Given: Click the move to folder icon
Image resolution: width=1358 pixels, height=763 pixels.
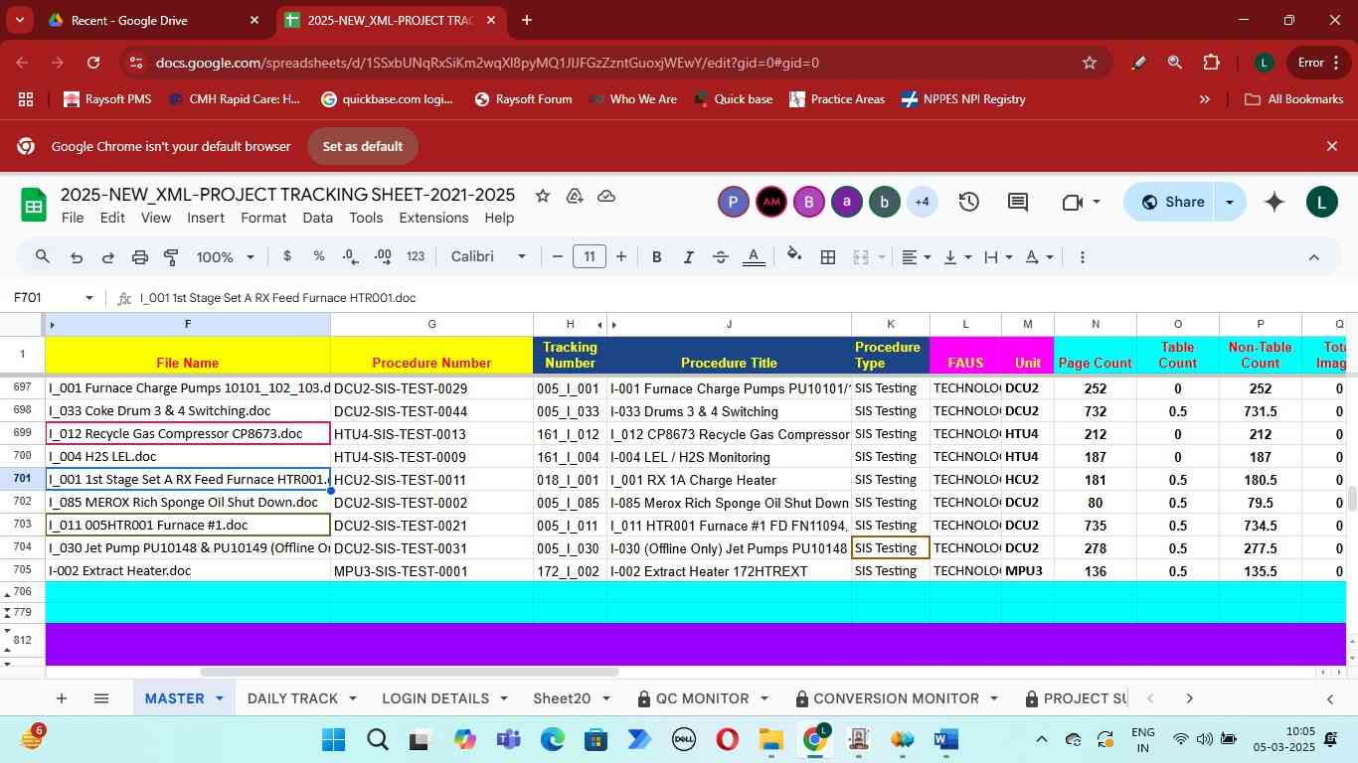Looking at the screenshot, I should [x=575, y=196].
